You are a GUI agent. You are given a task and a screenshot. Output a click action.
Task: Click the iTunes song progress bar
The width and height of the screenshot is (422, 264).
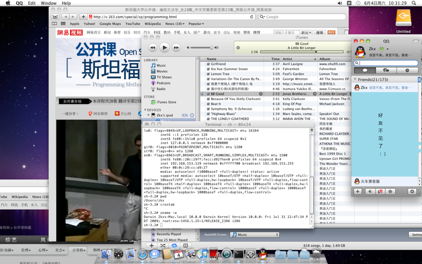coord(302,52)
